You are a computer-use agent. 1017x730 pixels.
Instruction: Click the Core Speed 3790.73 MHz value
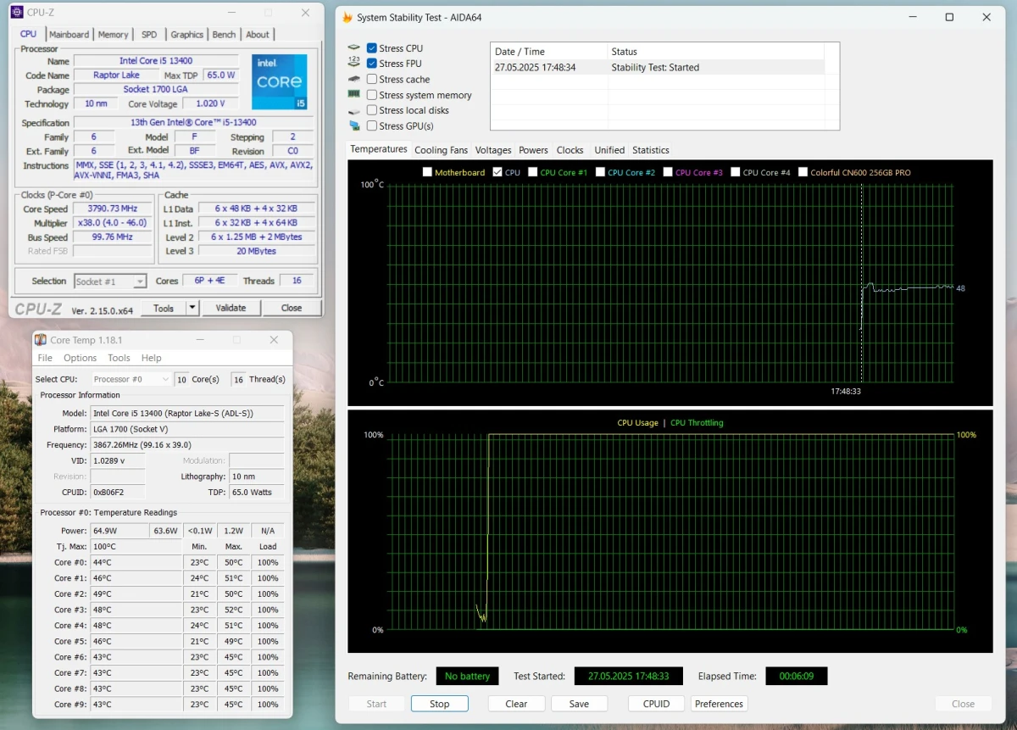point(113,209)
